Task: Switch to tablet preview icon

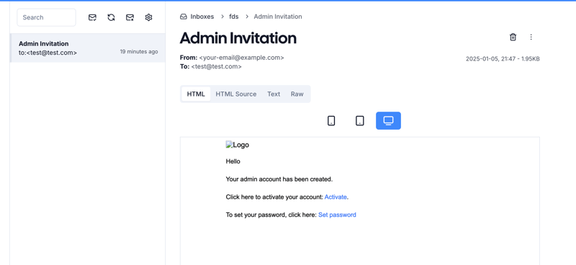Action: pyautogui.click(x=360, y=120)
